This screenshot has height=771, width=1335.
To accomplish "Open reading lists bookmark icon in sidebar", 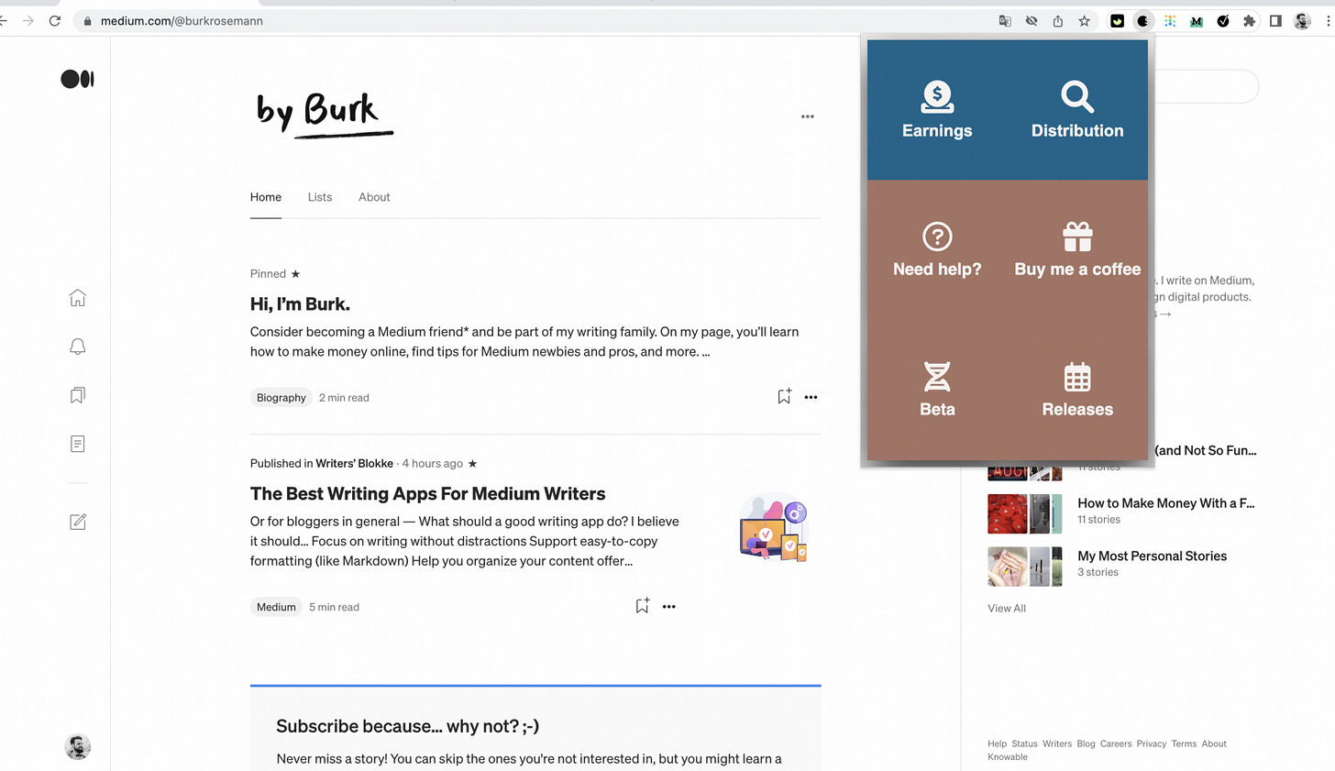I will [x=78, y=395].
